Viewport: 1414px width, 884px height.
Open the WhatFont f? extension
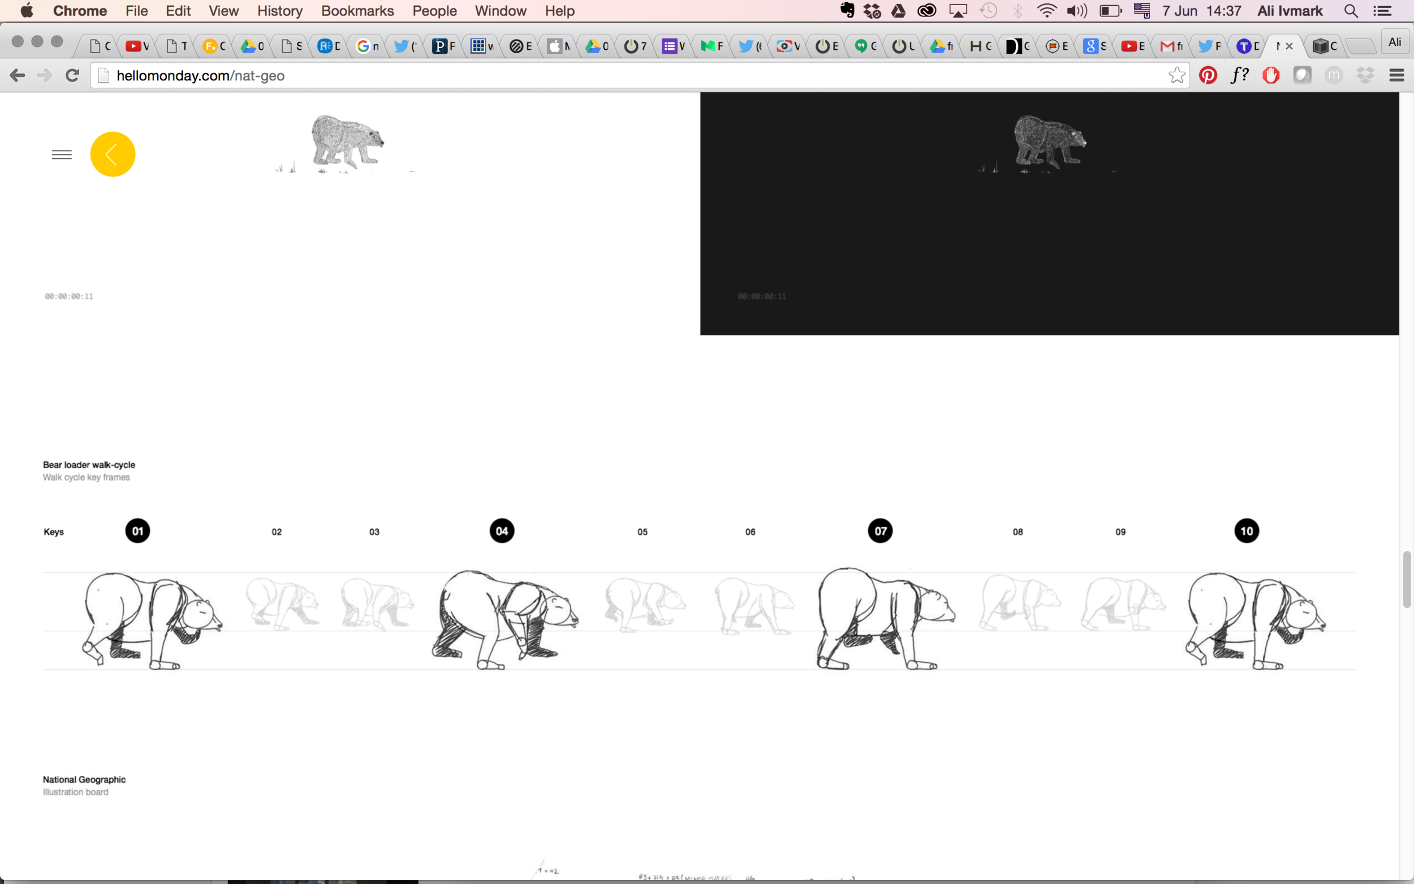click(x=1239, y=75)
